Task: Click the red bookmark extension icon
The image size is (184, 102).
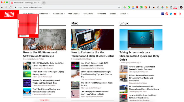Action: point(137,7)
